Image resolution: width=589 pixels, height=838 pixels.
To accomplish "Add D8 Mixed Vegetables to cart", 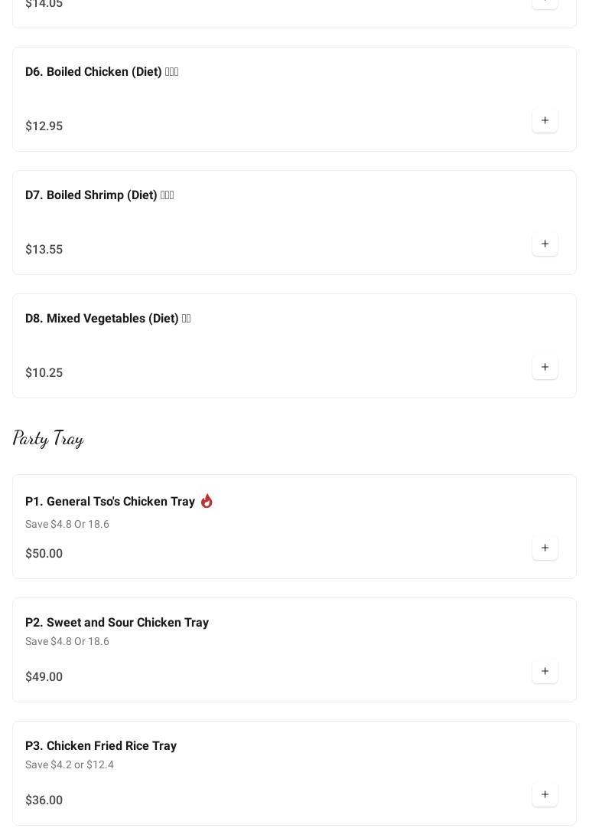I will pos(545,368).
